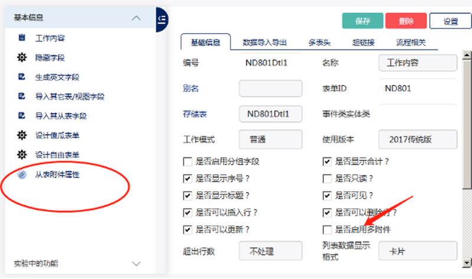Click the scrollbar down arrow
Image resolution: width=472 pixels, height=279 pixels.
point(467,262)
